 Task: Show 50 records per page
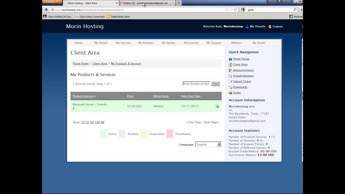(x=92, y=122)
